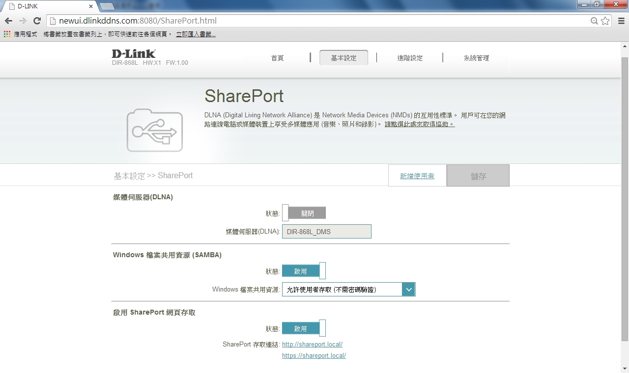Open the 首頁 menu
629x373 pixels.
(x=277, y=58)
